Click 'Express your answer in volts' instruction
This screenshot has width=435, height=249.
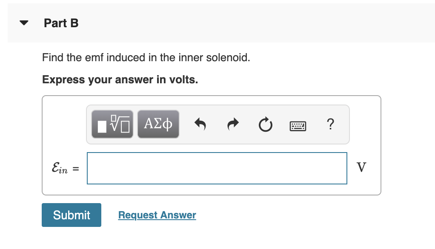(120, 80)
